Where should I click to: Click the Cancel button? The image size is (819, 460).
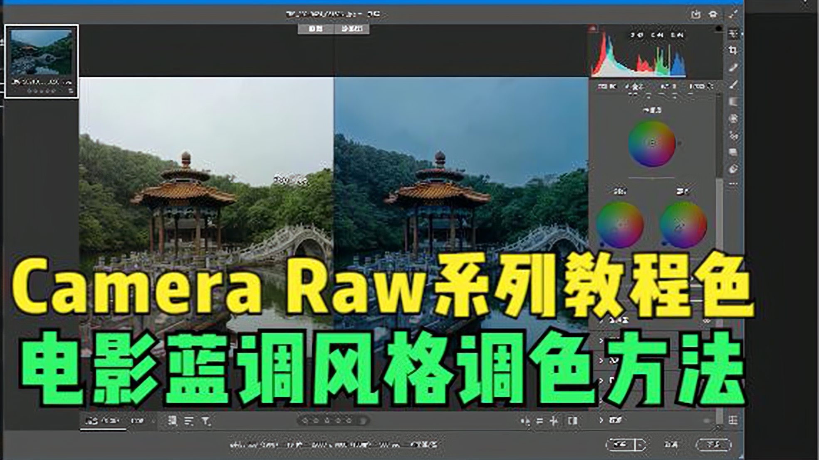click(x=670, y=445)
